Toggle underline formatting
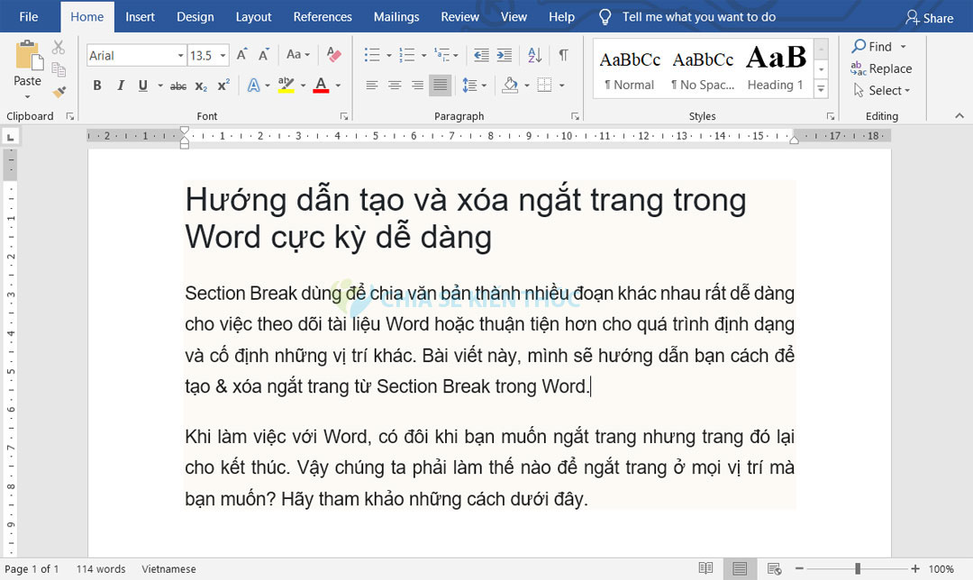This screenshot has width=973, height=580. 142,85
